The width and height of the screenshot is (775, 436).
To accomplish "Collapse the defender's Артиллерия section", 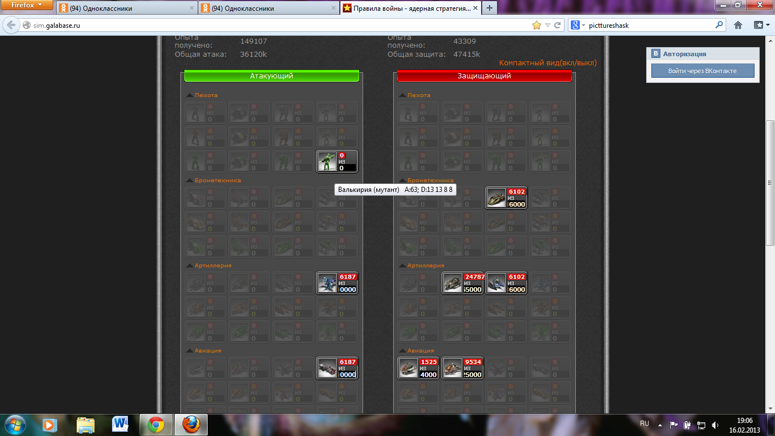I will 403,266.
